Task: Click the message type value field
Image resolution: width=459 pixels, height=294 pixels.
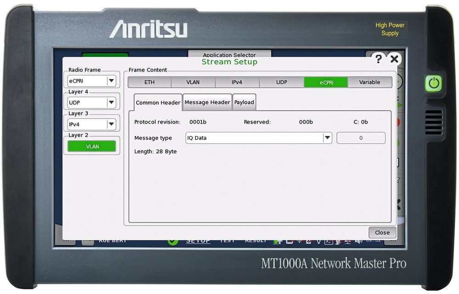Action: coord(361,138)
